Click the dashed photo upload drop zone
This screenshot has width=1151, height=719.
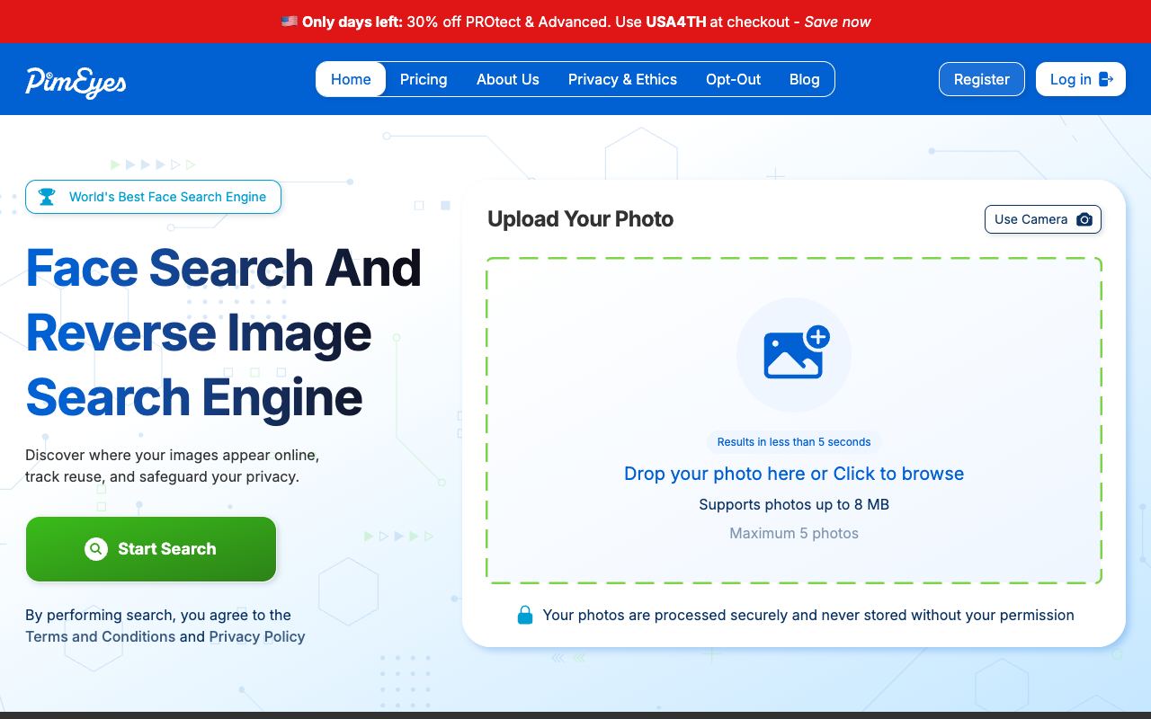pos(794,421)
